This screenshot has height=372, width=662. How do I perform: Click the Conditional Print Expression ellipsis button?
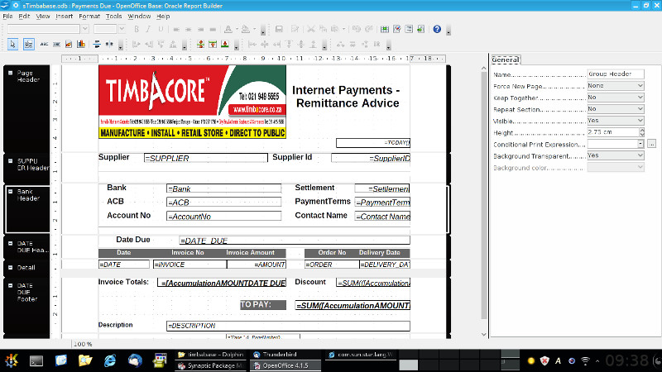[x=651, y=144]
